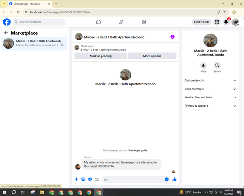Show hidden system tray icons
This screenshot has width=244, height=196.
[x=206, y=193]
